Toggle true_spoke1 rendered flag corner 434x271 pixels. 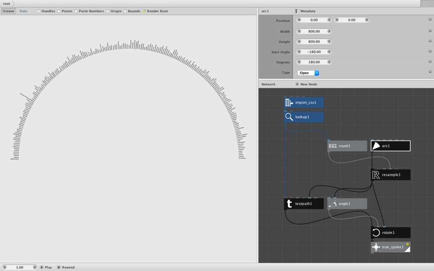coord(408,249)
